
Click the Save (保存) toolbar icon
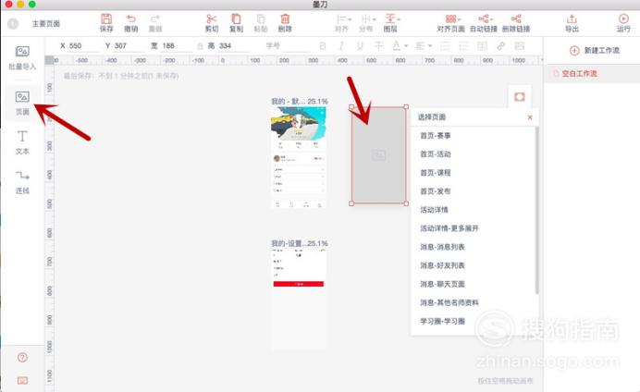tap(106, 23)
